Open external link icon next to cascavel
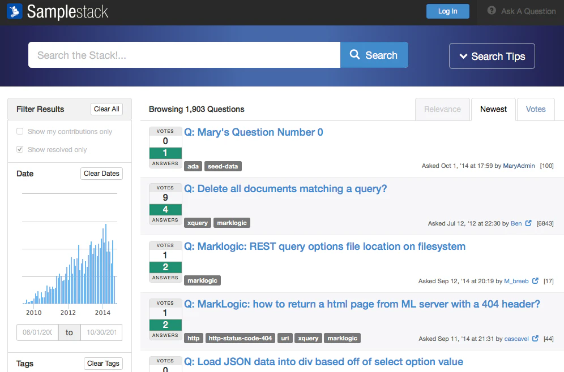The height and width of the screenshot is (372, 564). tap(535, 338)
